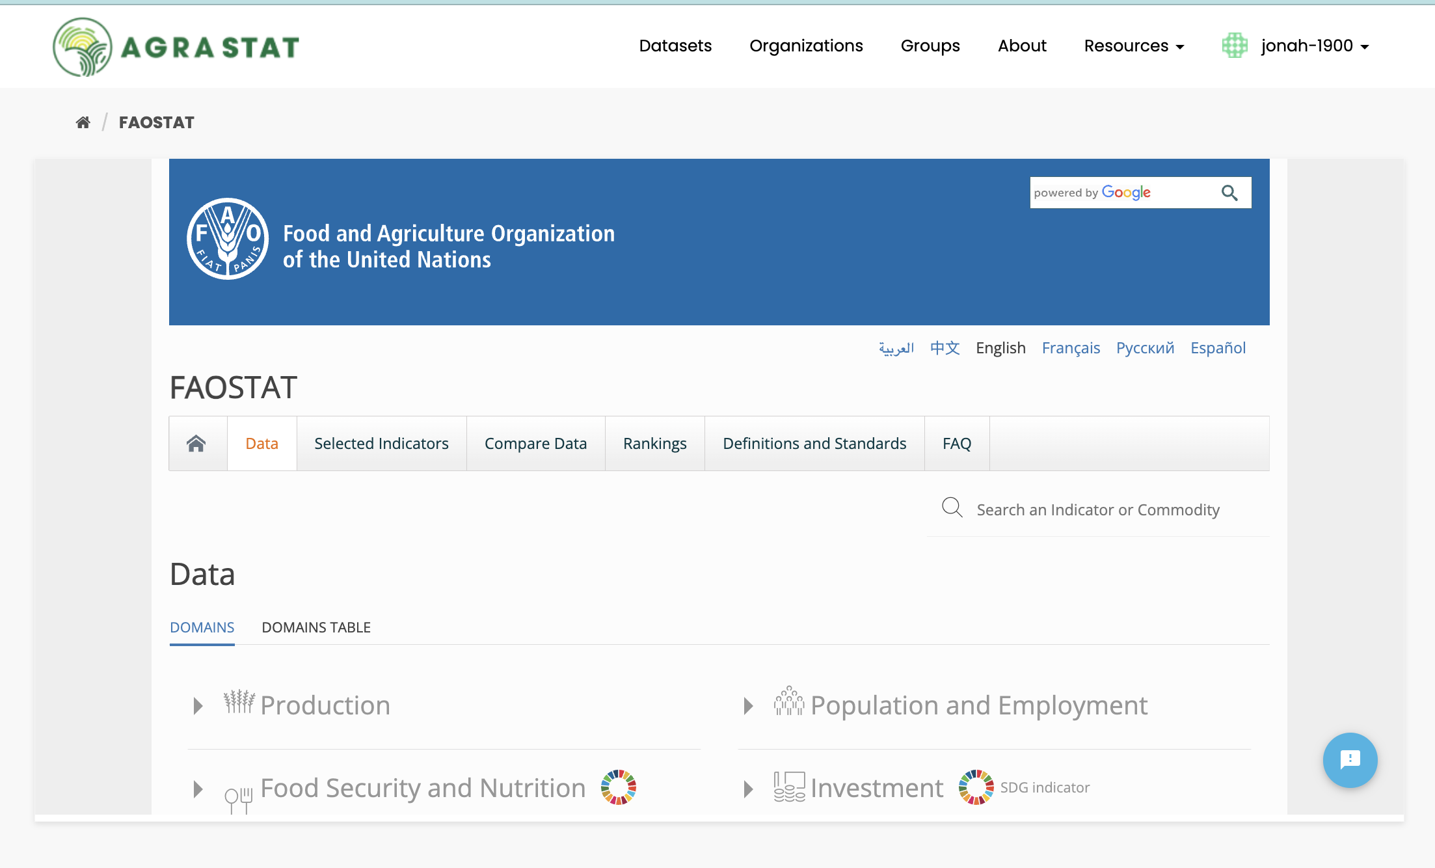This screenshot has height=868, width=1435.
Task: Open Definitions and Standards tab
Action: (x=814, y=444)
